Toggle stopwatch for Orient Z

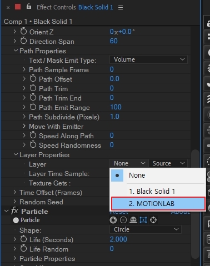click(23, 31)
